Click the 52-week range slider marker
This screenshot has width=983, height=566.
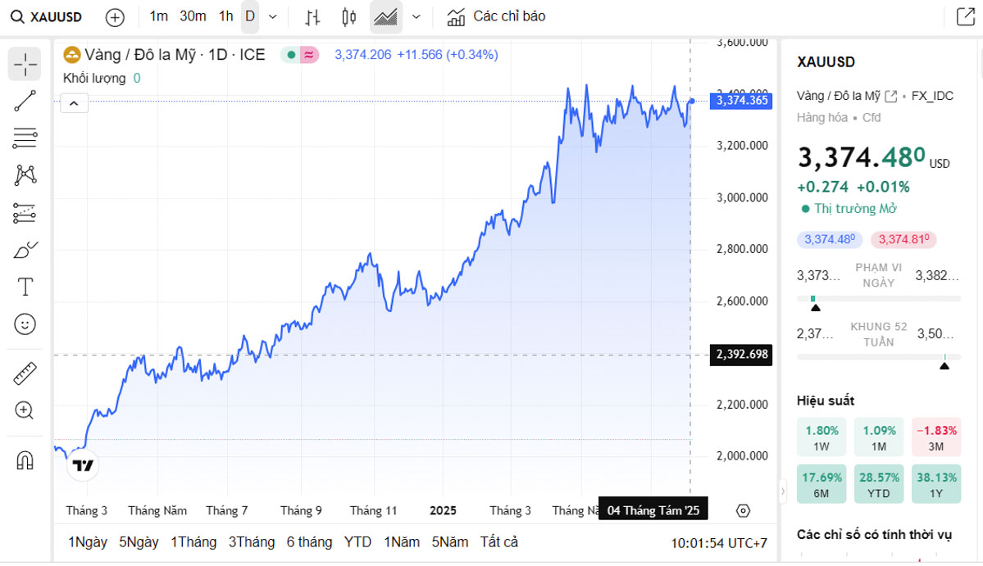coord(944,365)
